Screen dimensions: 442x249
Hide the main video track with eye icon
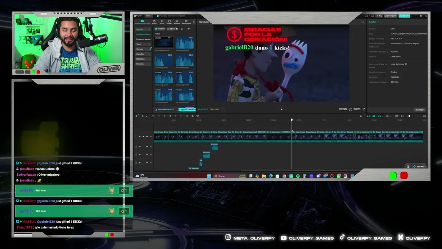(143, 137)
